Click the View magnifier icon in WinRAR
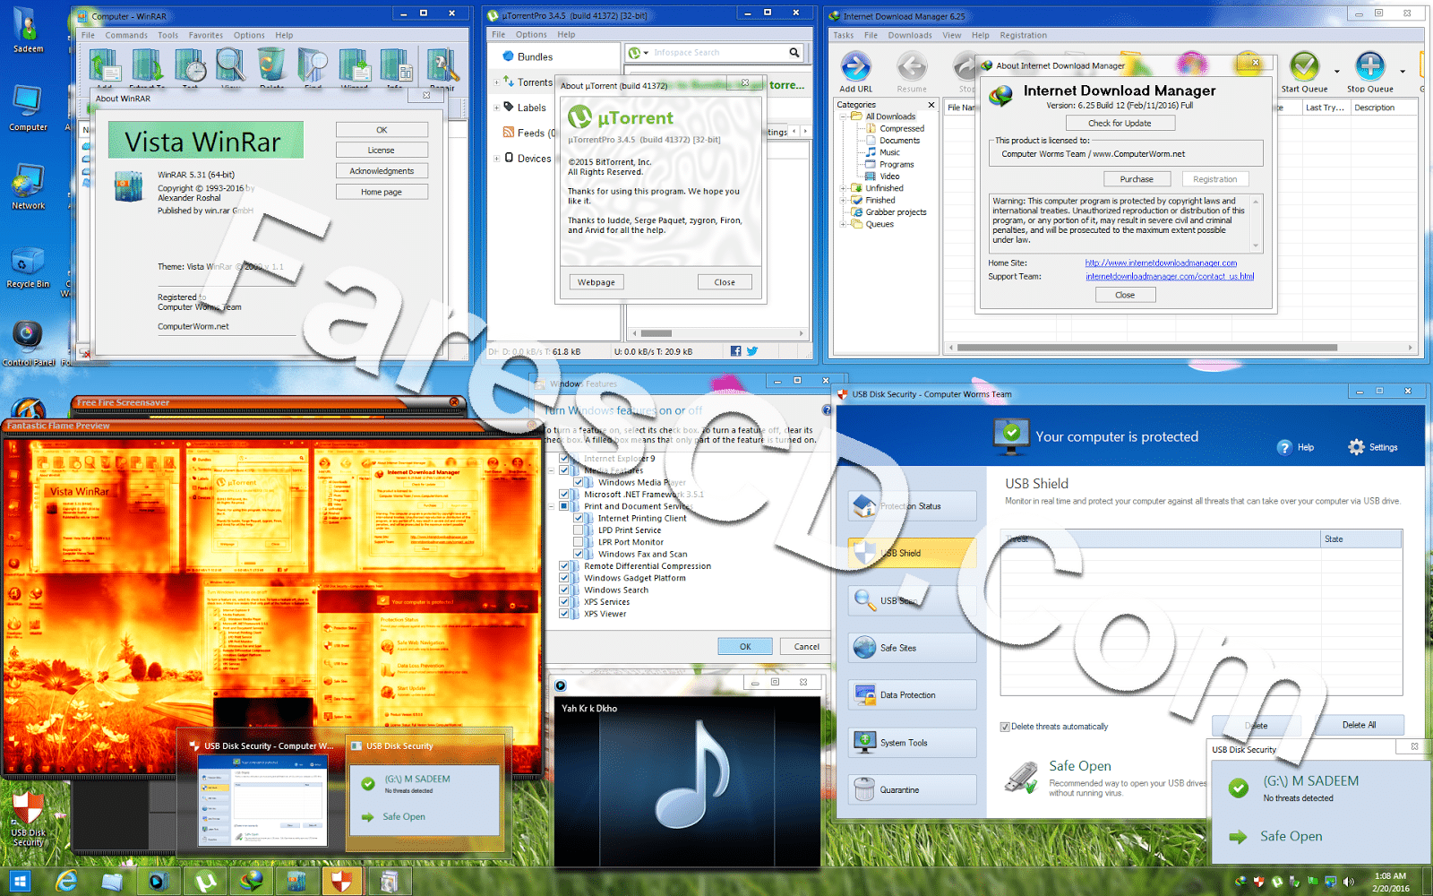This screenshot has width=1433, height=896. (230, 65)
